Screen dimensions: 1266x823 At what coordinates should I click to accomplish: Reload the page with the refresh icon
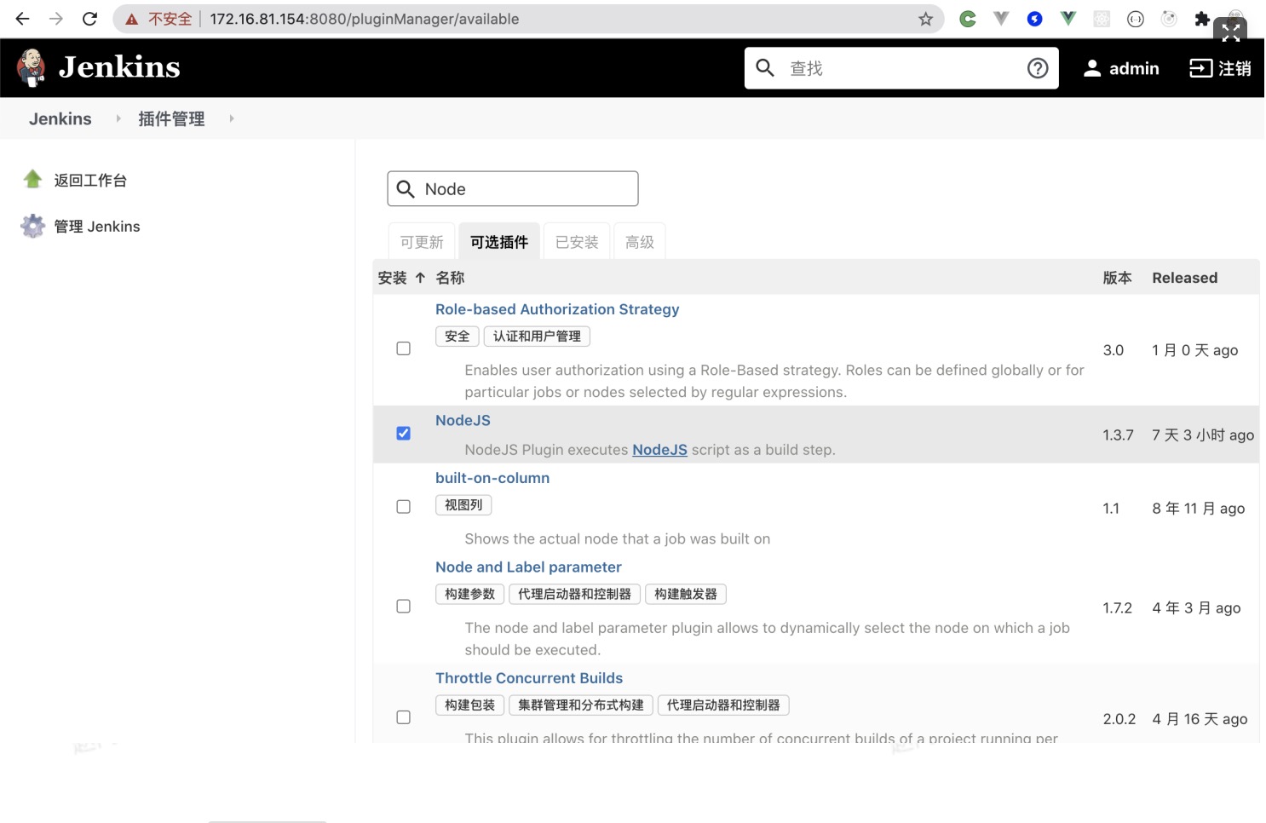click(89, 19)
